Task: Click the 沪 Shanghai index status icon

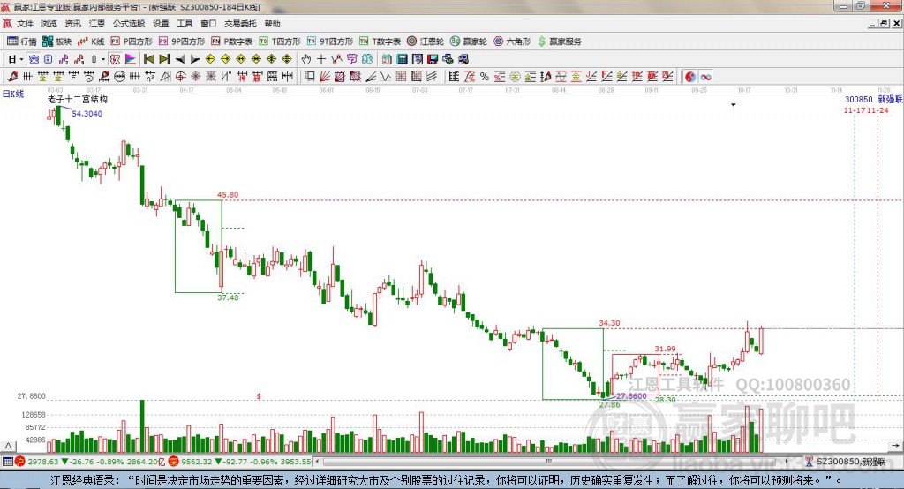Action: (x=20, y=462)
